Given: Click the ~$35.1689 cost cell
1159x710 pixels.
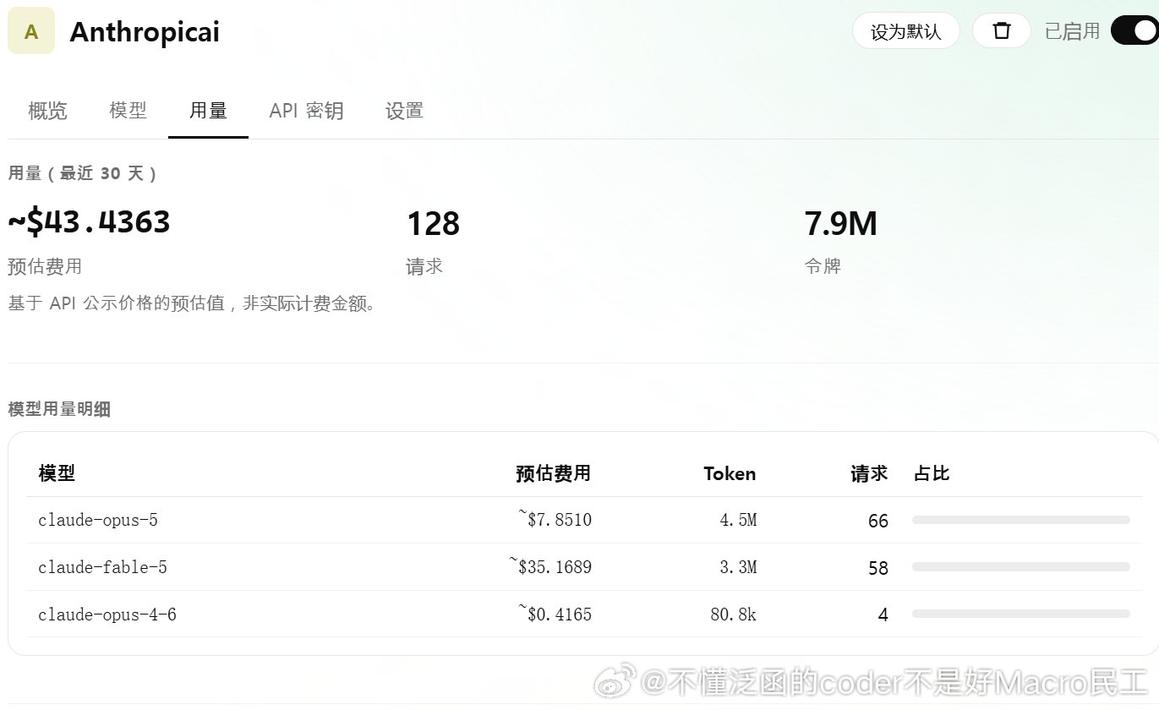Looking at the screenshot, I should tap(550, 566).
